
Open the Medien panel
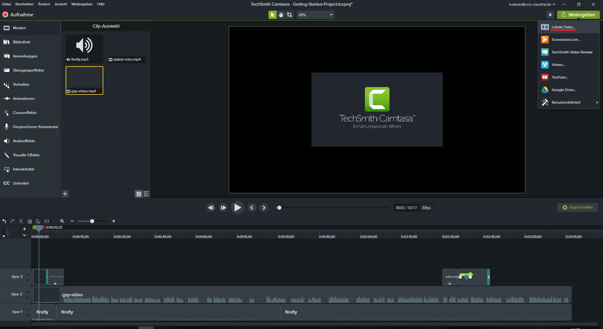point(30,28)
